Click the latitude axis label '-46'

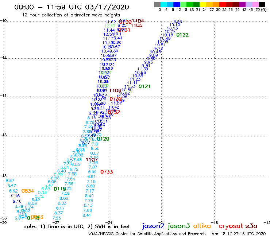coord(3,135)
